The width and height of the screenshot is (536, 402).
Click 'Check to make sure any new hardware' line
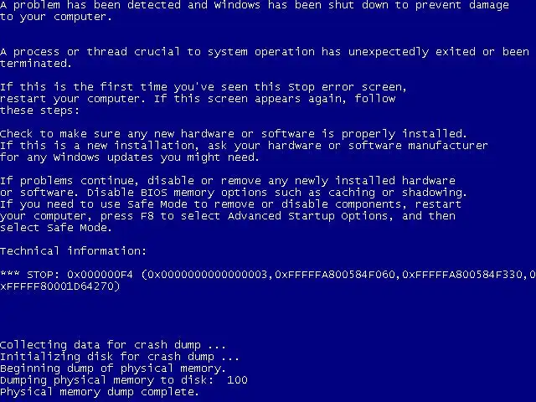click(117, 134)
